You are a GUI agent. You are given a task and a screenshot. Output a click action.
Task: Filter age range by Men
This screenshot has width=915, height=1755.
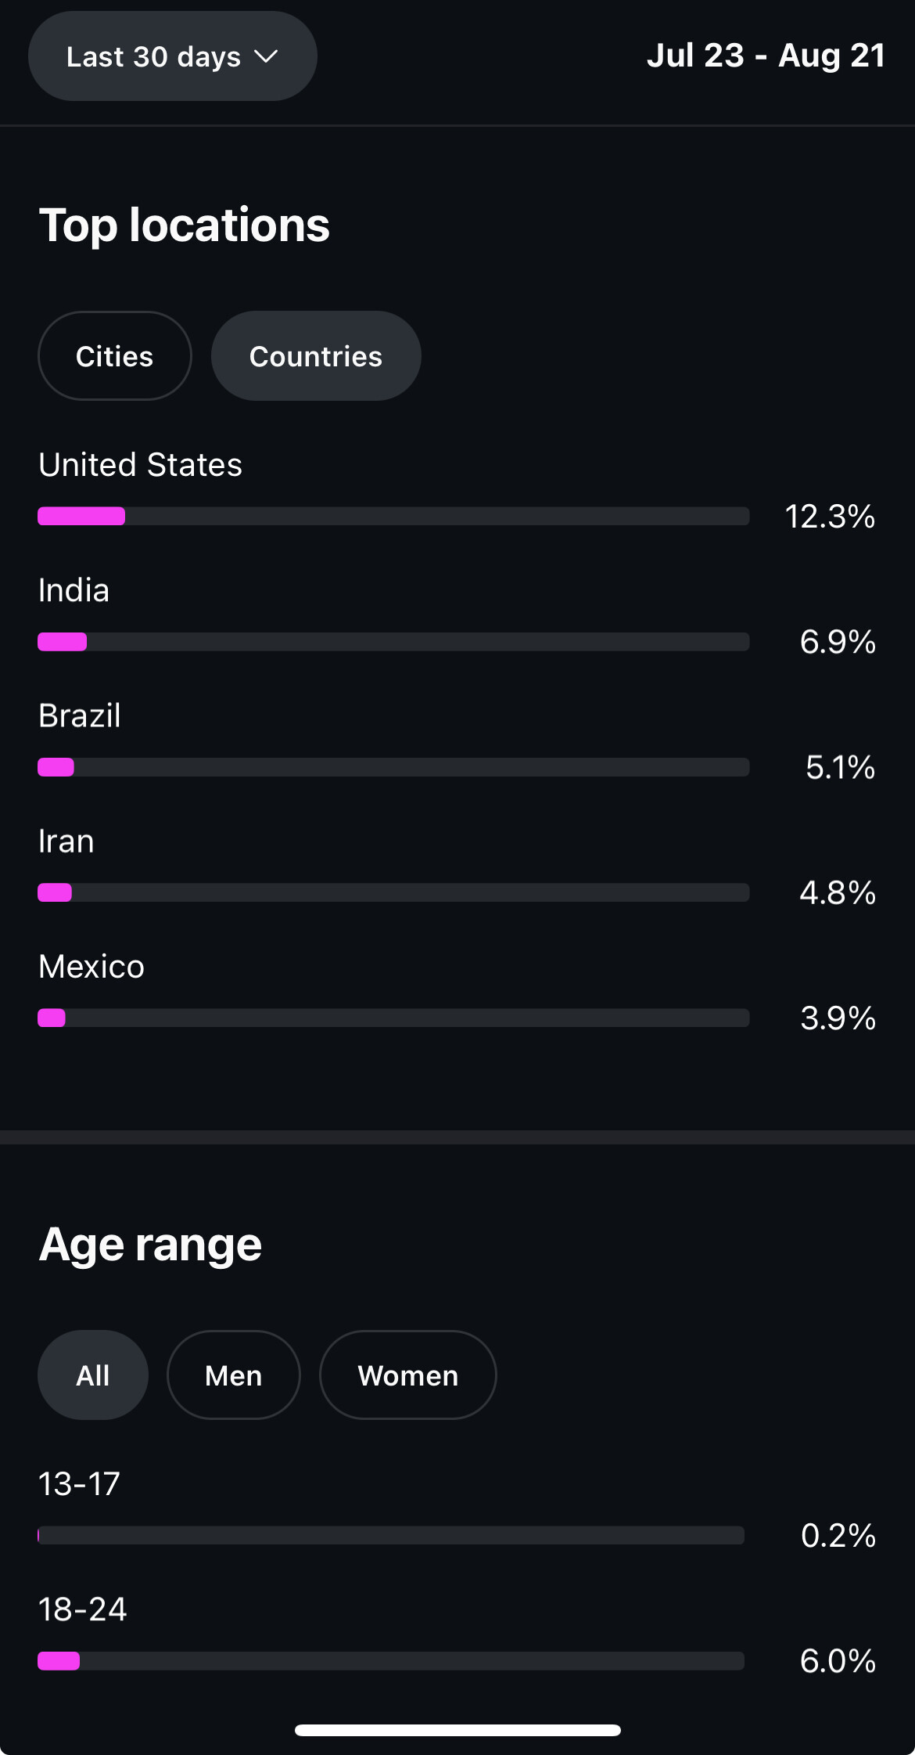point(234,1375)
